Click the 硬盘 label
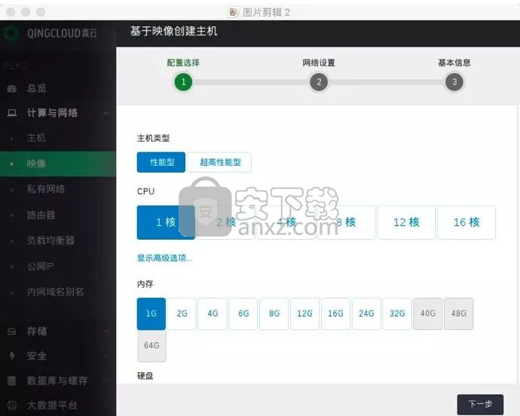Screen dimensions: 520x416 tap(145, 376)
